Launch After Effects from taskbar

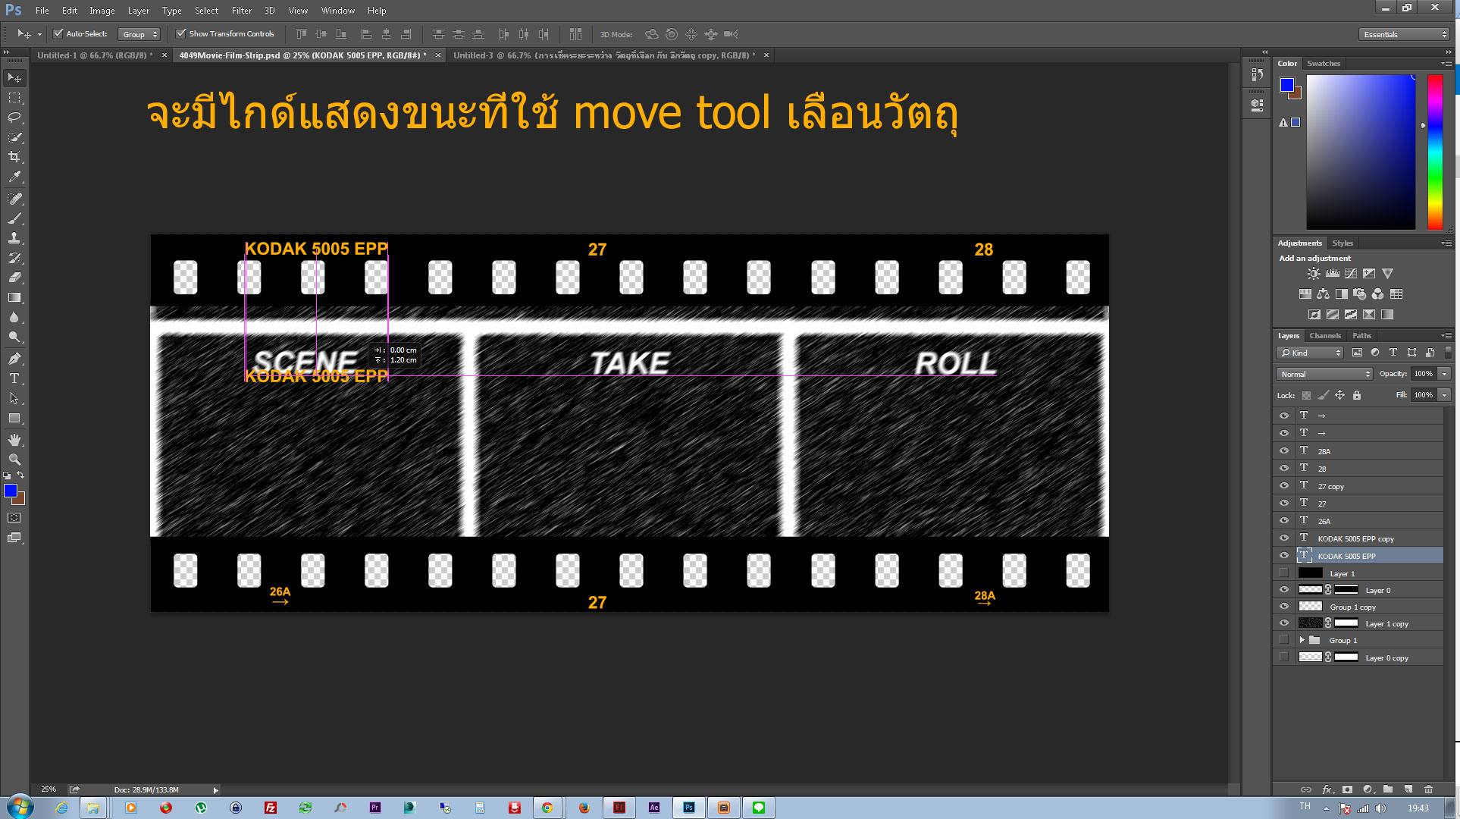pyautogui.click(x=653, y=808)
